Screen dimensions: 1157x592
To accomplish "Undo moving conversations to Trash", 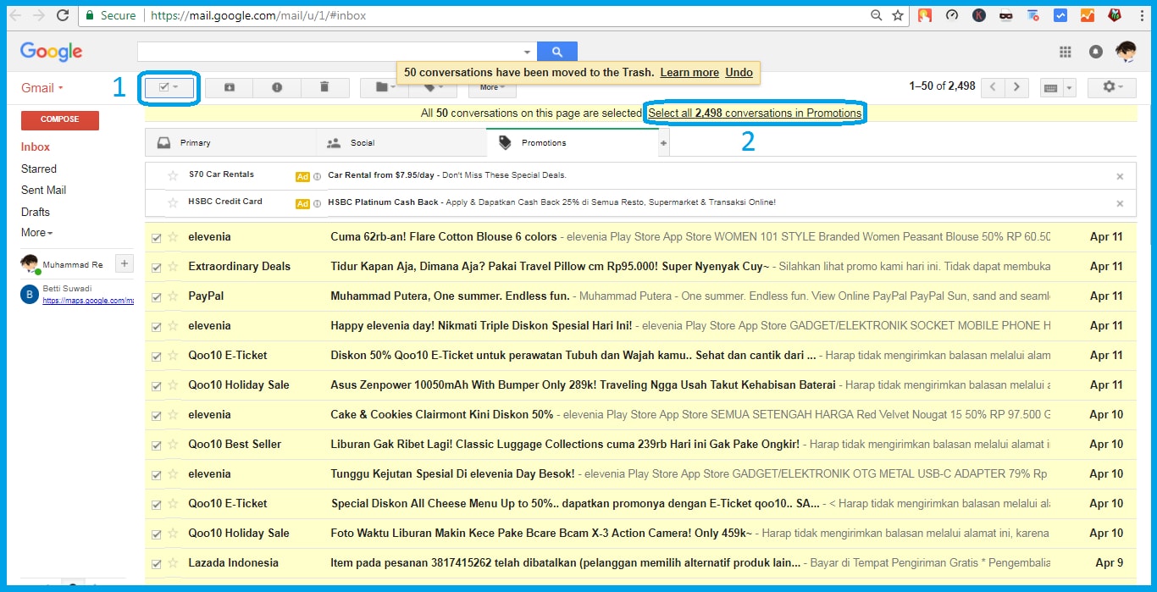I will coord(739,73).
